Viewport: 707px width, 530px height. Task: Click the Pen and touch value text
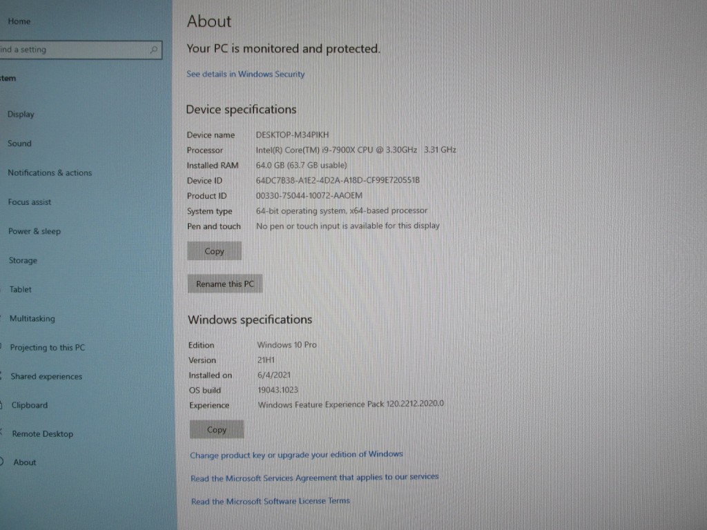tap(348, 226)
